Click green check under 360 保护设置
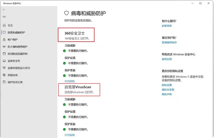The width and height of the screenshot is (214, 138). [64, 63]
